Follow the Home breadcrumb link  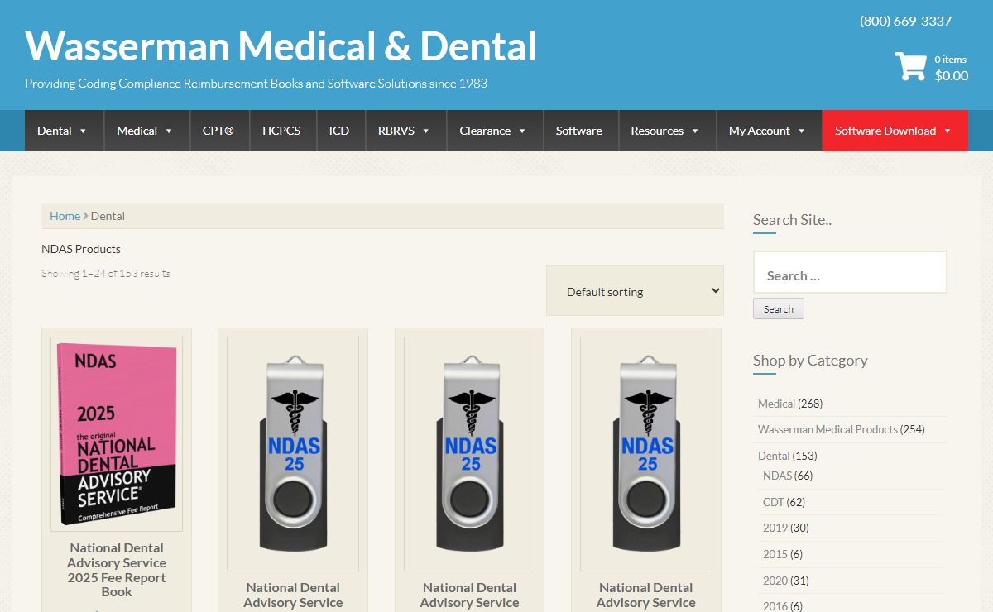click(x=65, y=216)
